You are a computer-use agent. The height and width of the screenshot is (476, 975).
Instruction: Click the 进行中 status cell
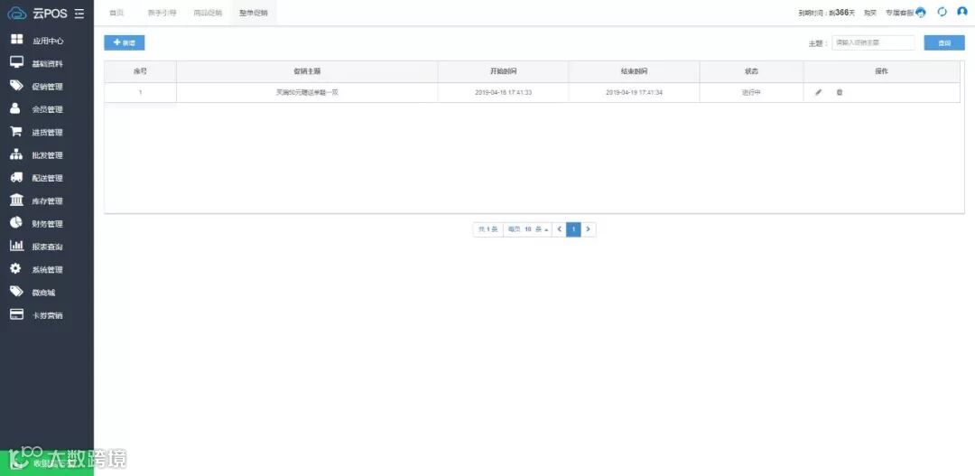coord(751,93)
